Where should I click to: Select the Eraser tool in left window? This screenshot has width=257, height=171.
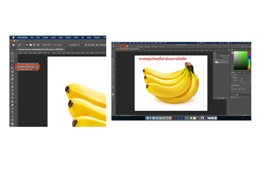pyautogui.click(x=12, y=94)
